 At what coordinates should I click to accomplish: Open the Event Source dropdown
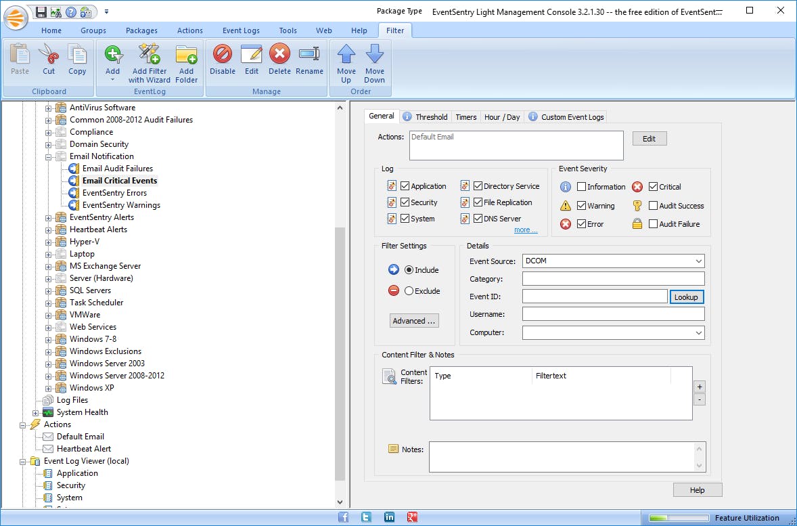click(699, 261)
